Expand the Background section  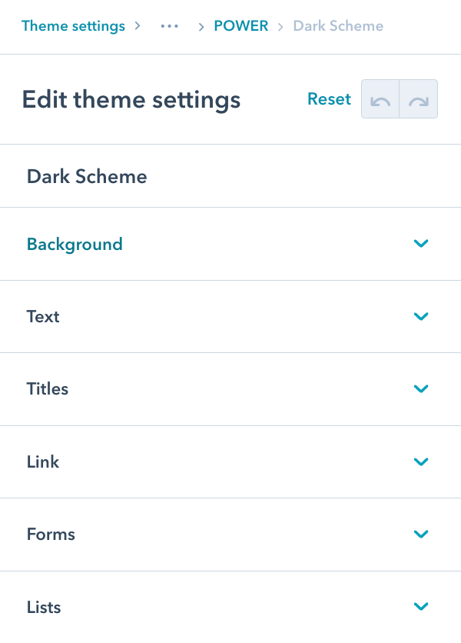click(x=421, y=244)
